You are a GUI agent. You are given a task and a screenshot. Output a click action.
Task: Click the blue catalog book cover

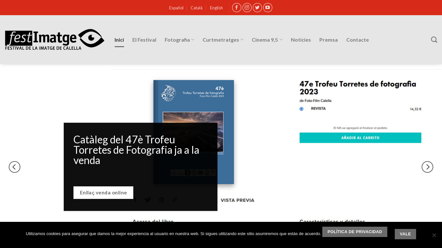tap(193, 132)
